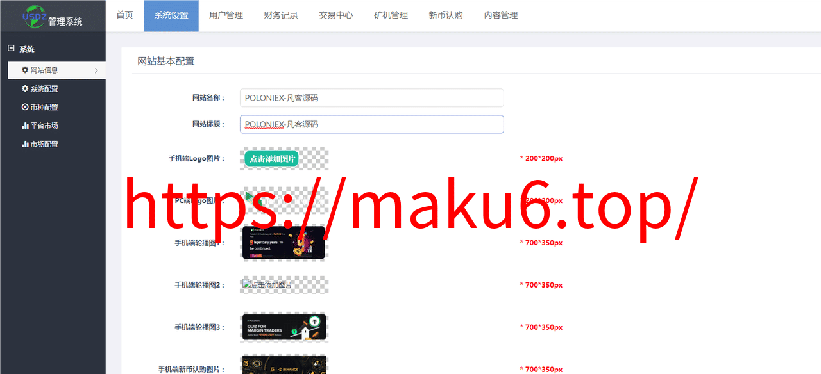Viewport: 821px width, 374px height.
Task: Click the 手机端轮播图2 broken image placeholder
Action: [x=267, y=285]
